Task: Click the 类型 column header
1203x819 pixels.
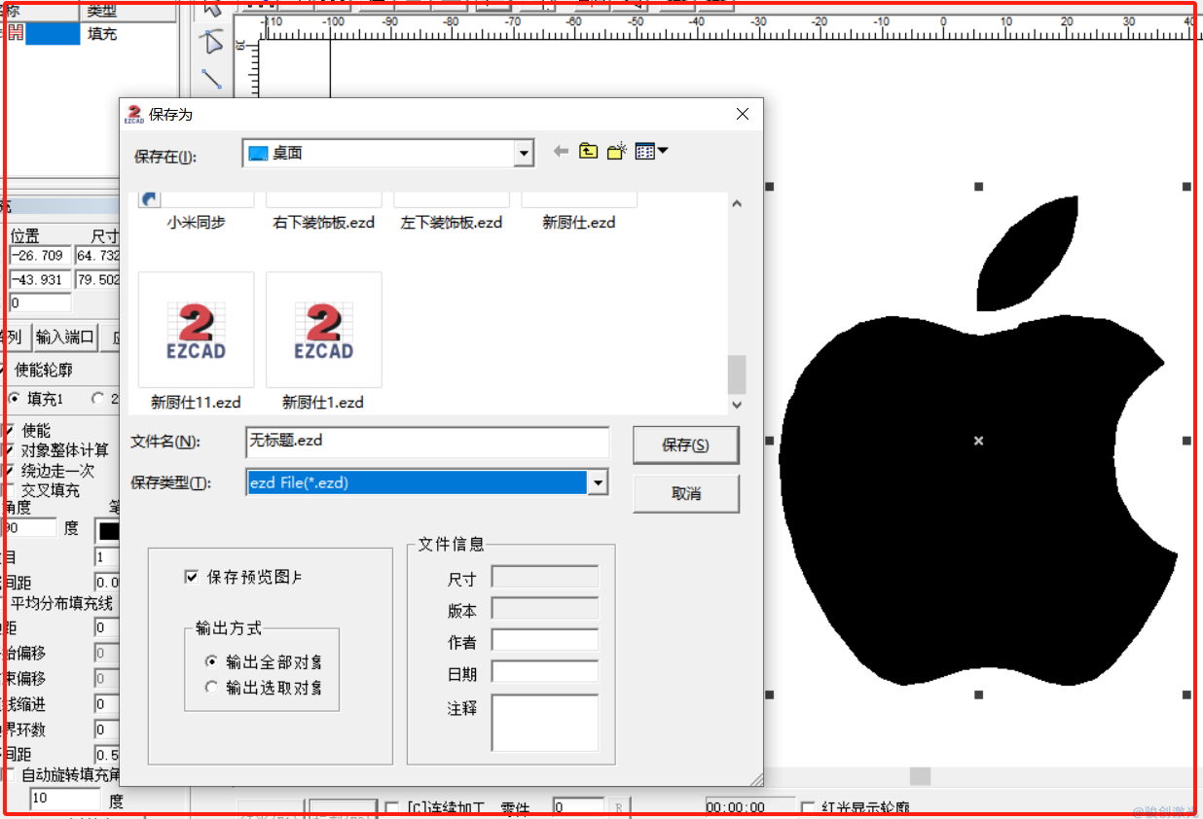Action: click(x=129, y=11)
